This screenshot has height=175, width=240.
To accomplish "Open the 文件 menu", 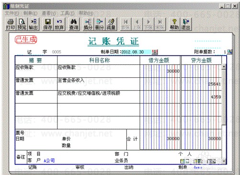I will click(x=12, y=13).
